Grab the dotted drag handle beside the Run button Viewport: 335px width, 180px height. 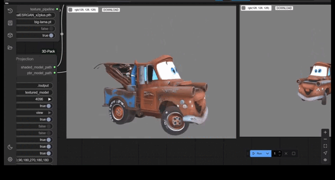coord(248,153)
